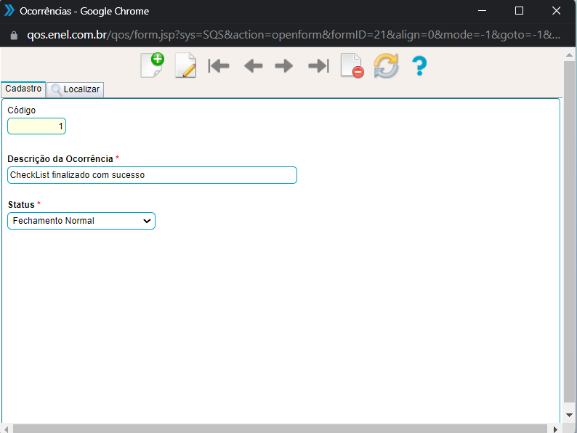Viewport: 577px width, 433px height.
Task: Expand the Status dropdown
Action: (81, 221)
